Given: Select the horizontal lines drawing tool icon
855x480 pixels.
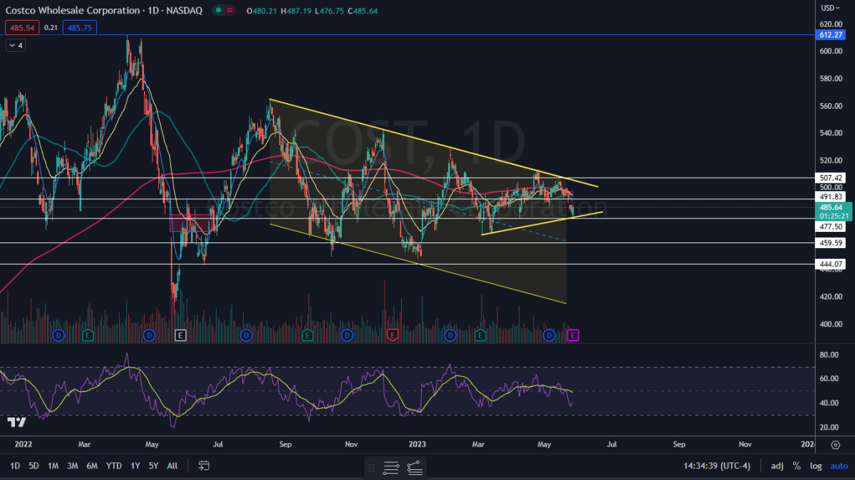Looking at the screenshot, I should pos(390,467).
